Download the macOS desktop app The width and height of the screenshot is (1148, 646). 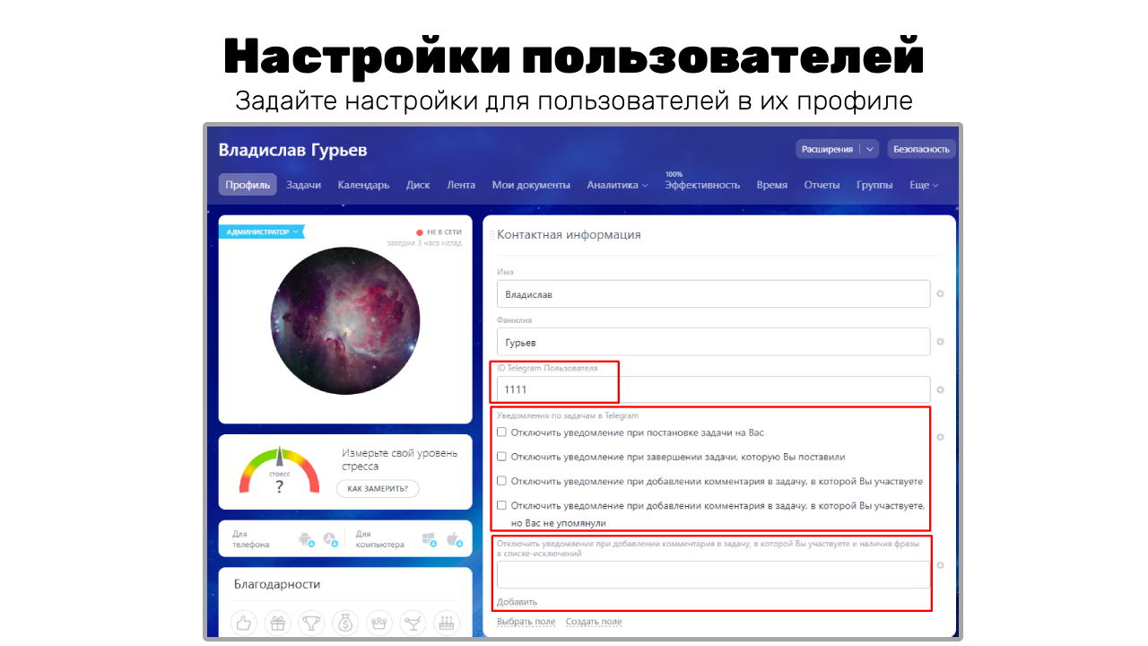(454, 539)
